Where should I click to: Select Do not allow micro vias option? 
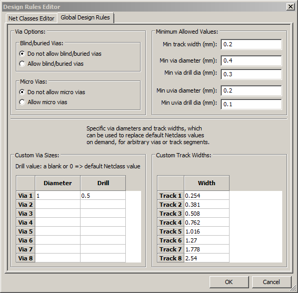(x=52, y=92)
